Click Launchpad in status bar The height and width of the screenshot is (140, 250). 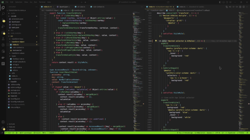pyautogui.click(x=26, y=133)
